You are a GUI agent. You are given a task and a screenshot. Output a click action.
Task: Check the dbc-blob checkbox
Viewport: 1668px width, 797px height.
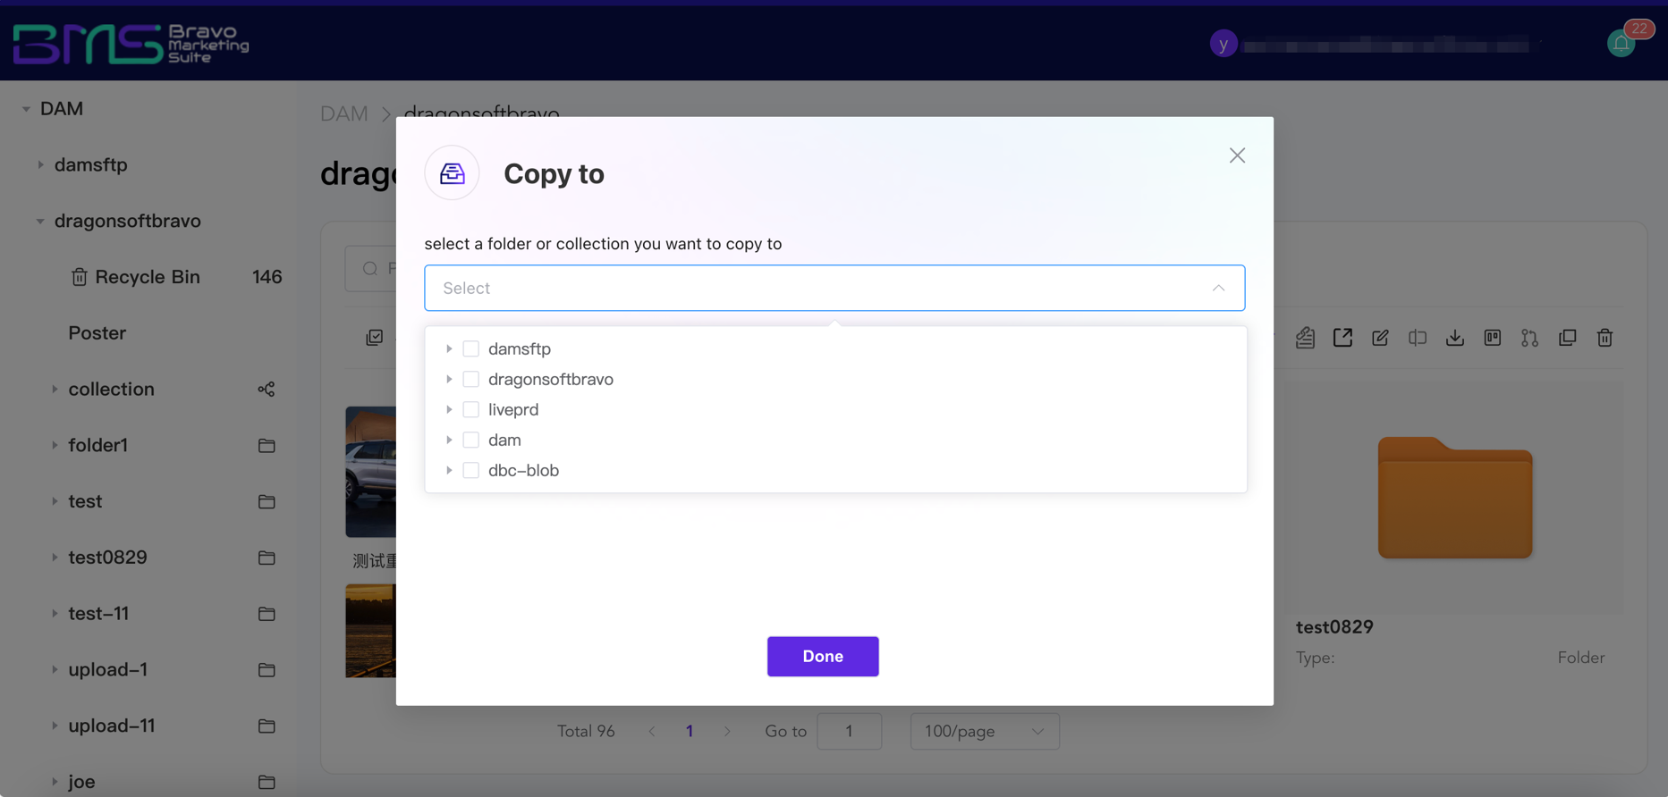(470, 471)
